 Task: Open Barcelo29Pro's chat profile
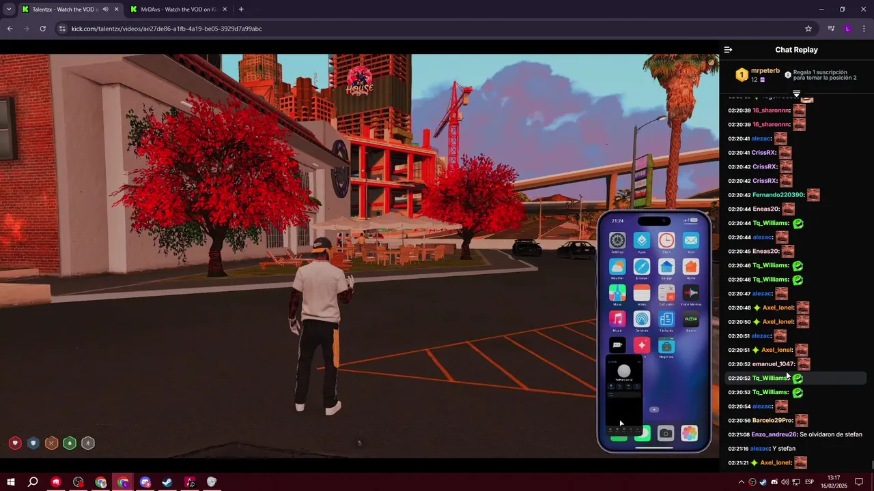coord(772,421)
